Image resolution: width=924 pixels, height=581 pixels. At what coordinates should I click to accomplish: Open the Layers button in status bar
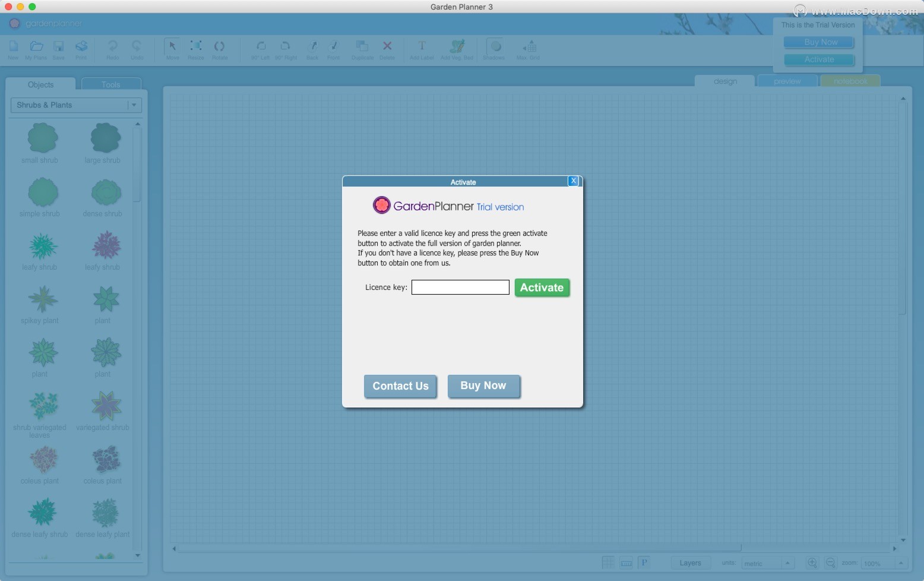coord(690,563)
